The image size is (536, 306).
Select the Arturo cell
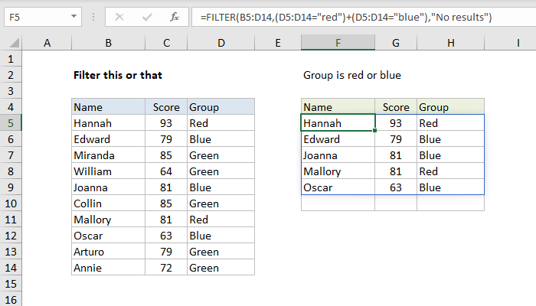click(109, 252)
